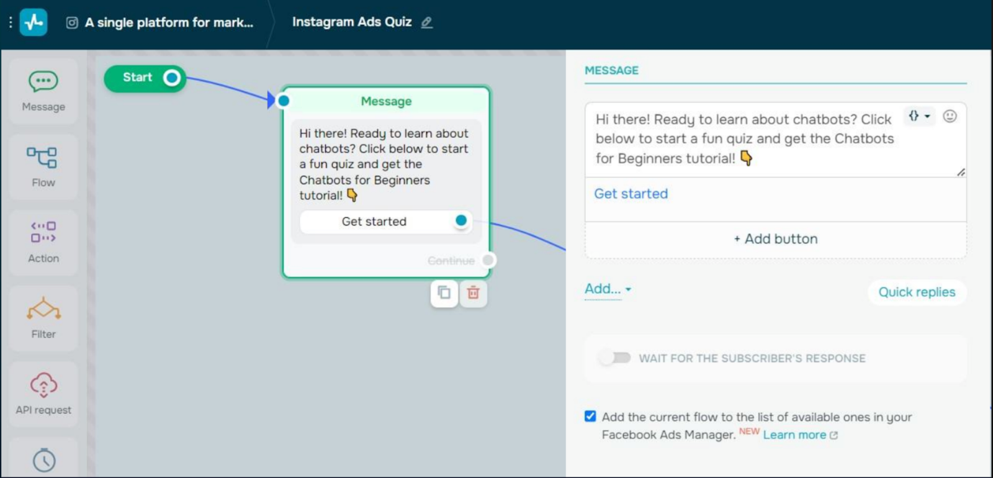Screen dimensions: 993x478
Task: Uncheck Add the current flow to Facebook Ads Manager
Action: (x=590, y=416)
